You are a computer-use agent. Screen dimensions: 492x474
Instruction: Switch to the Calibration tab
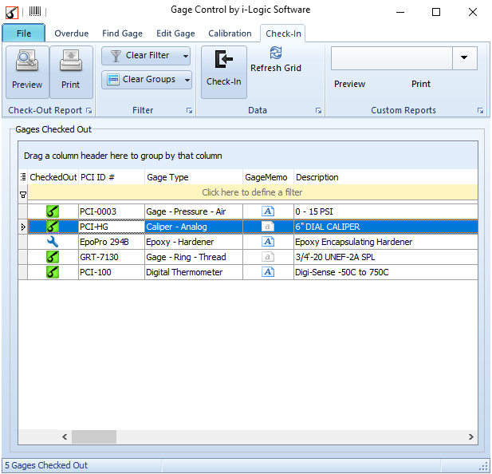click(x=230, y=34)
